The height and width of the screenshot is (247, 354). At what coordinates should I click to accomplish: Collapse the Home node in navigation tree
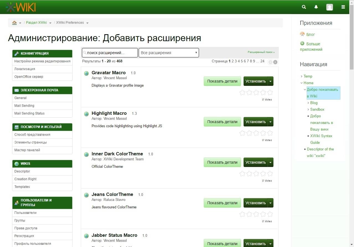click(302, 83)
